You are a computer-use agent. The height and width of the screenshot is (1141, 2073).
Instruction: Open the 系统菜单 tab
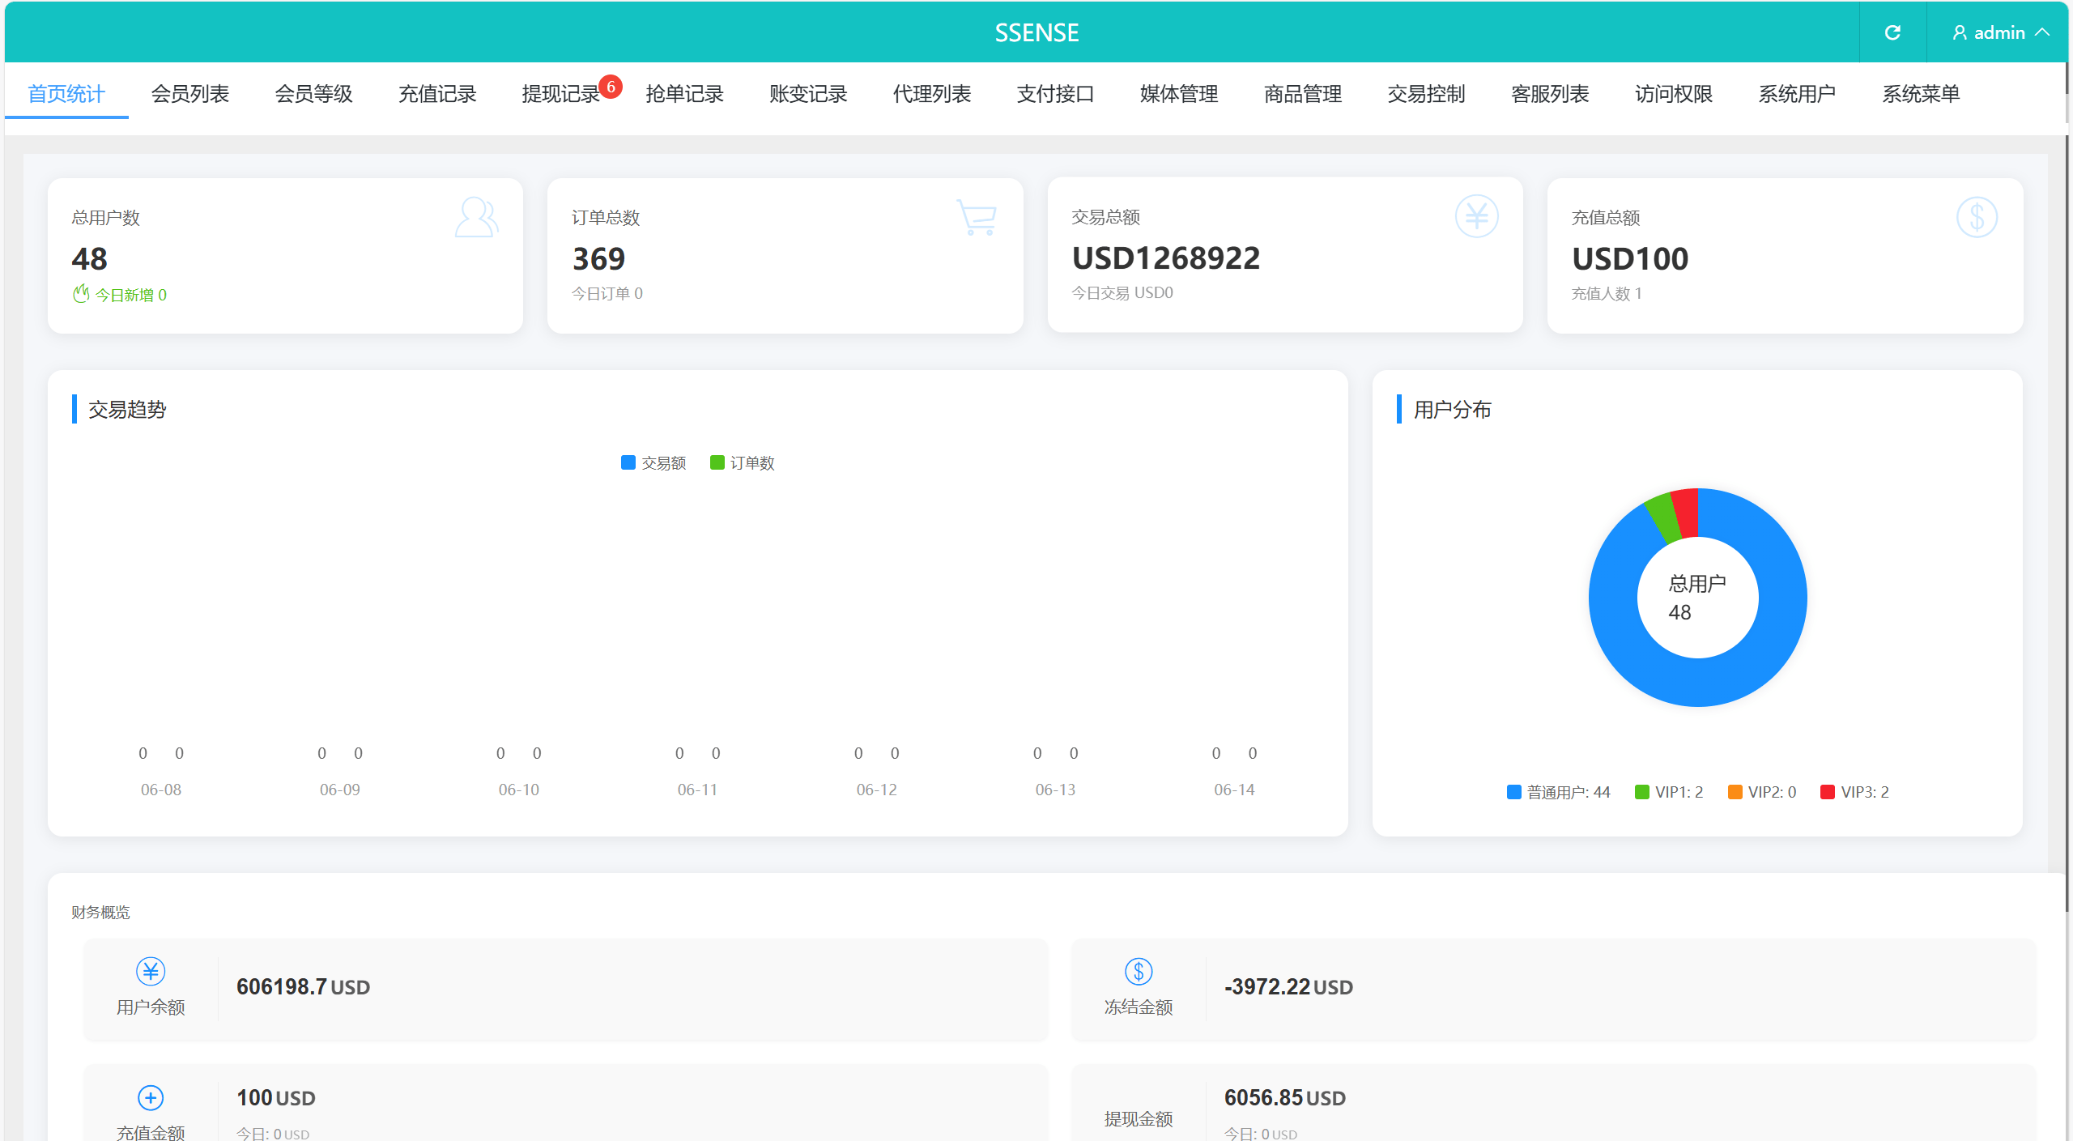point(1921,94)
